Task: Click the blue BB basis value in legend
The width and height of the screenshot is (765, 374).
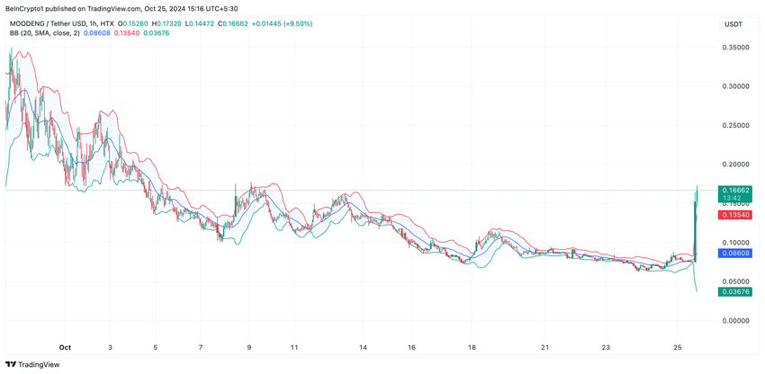Action: point(97,32)
